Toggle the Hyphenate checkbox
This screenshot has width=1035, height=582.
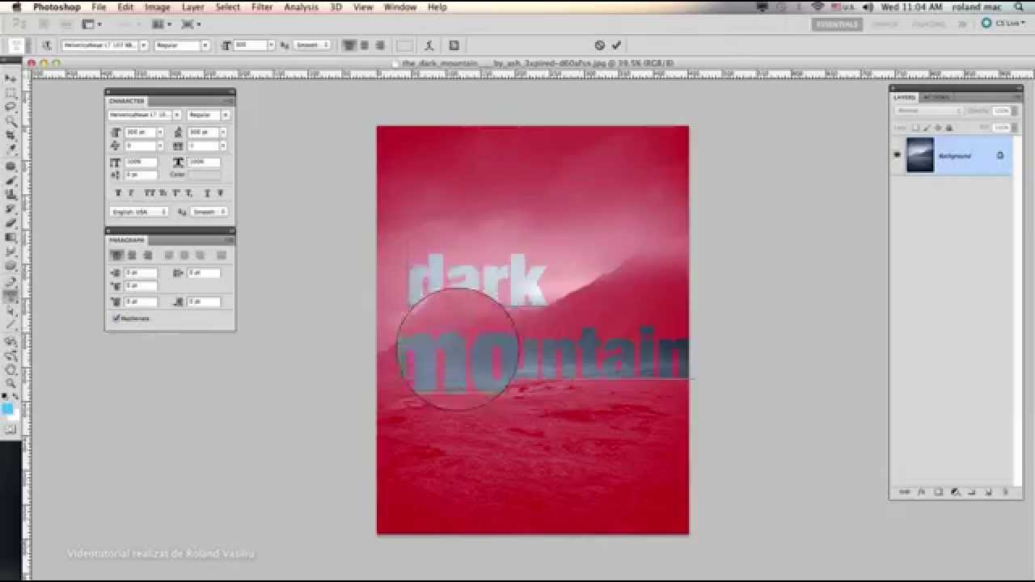pyautogui.click(x=116, y=318)
